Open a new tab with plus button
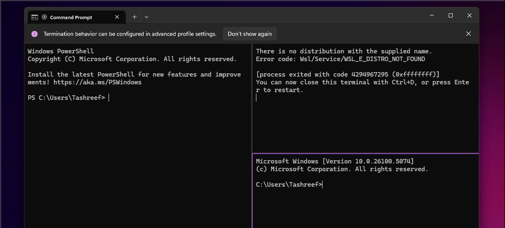This screenshot has height=228, width=505. pyautogui.click(x=134, y=17)
